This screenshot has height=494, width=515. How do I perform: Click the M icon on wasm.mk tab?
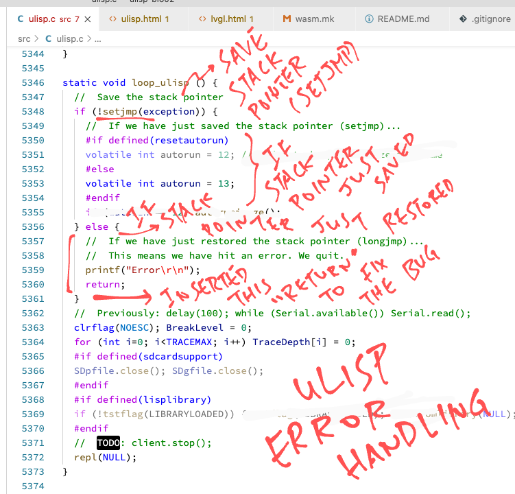(286, 19)
